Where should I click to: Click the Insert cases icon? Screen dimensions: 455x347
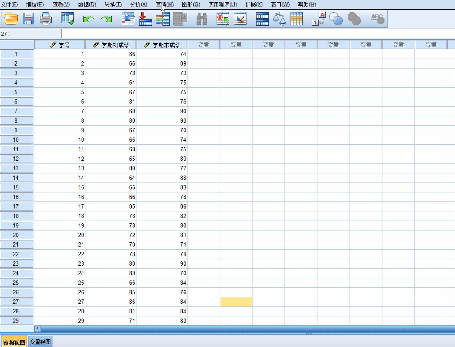[223, 19]
